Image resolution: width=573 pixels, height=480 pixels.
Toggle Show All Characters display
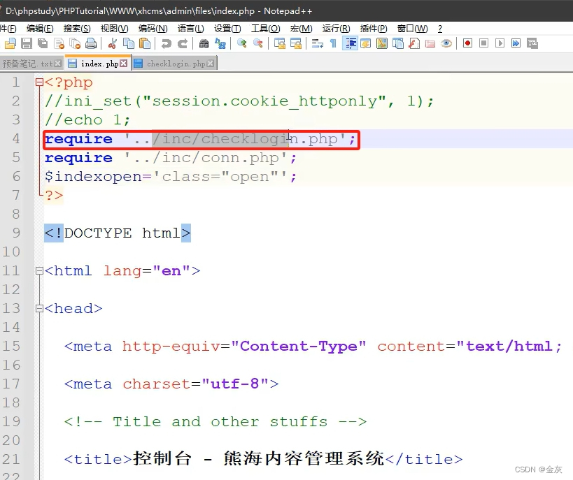coord(332,43)
